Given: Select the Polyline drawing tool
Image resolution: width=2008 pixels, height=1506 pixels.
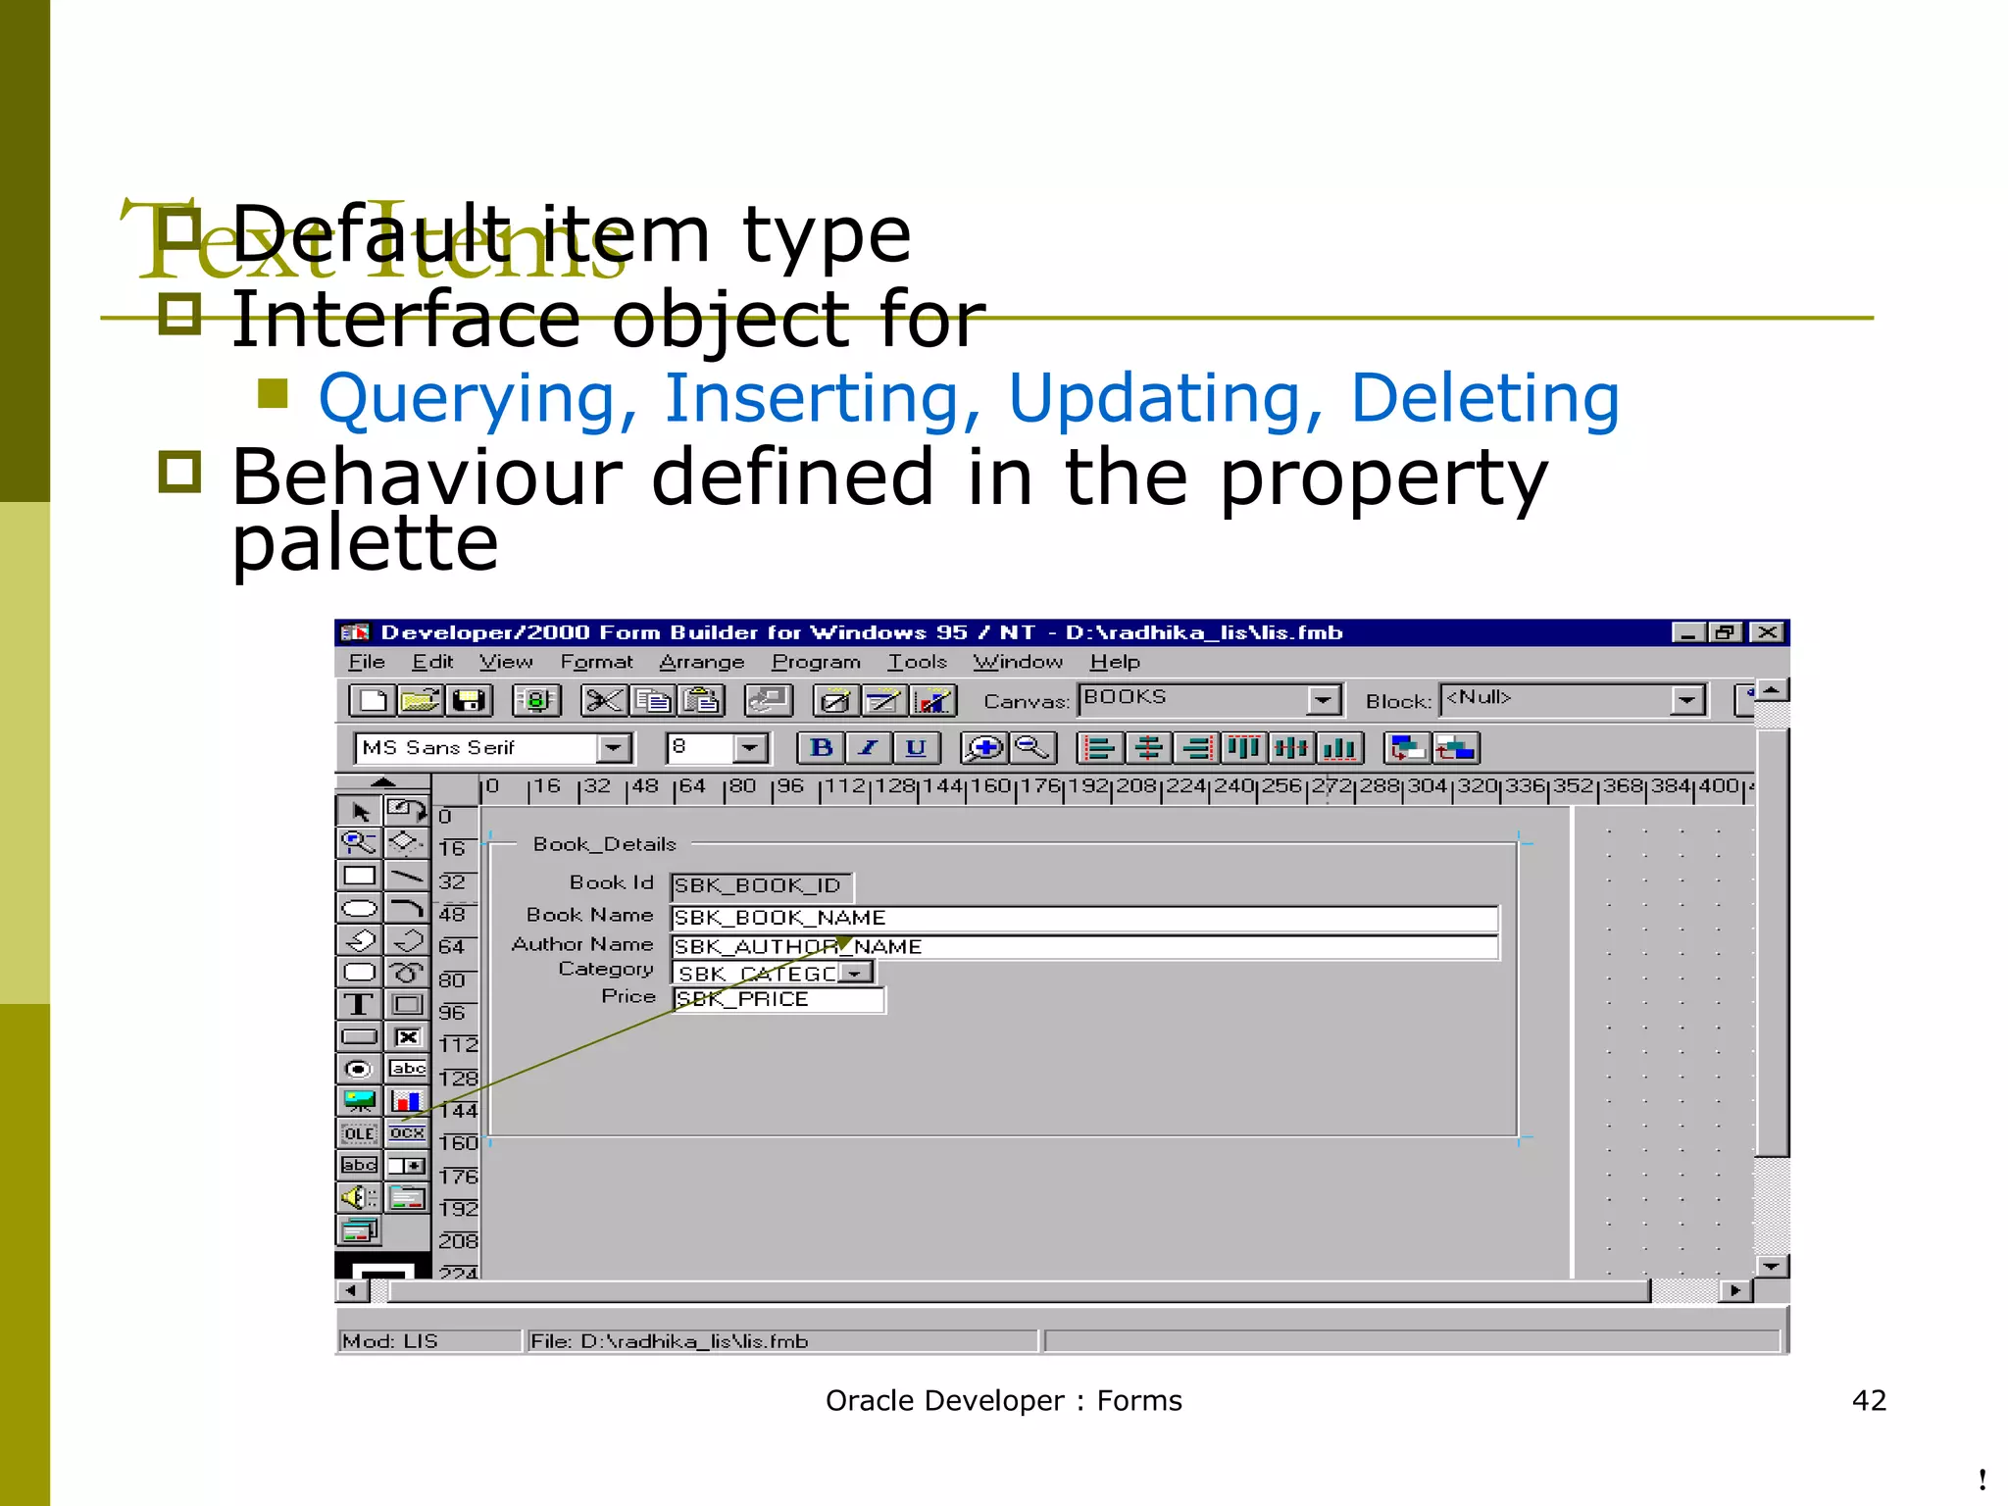Looking at the screenshot, I should click(406, 940).
